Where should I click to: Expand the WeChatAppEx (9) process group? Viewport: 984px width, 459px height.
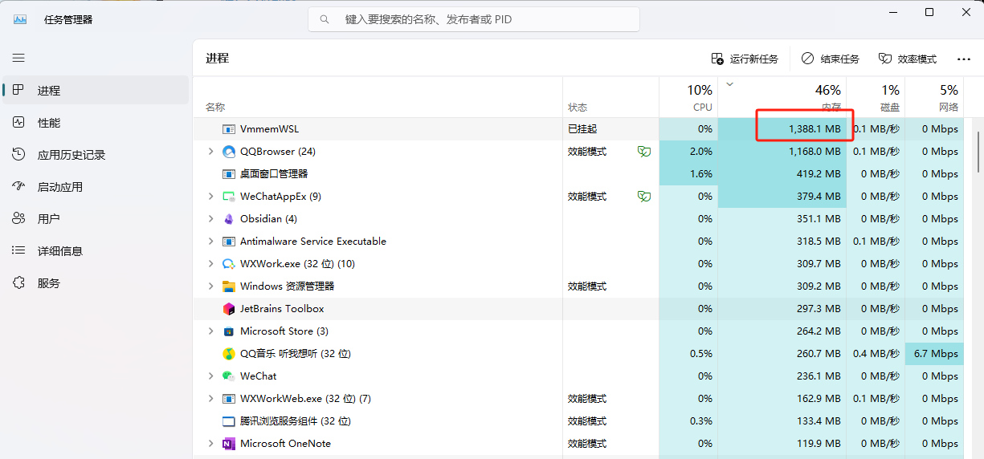(x=211, y=197)
